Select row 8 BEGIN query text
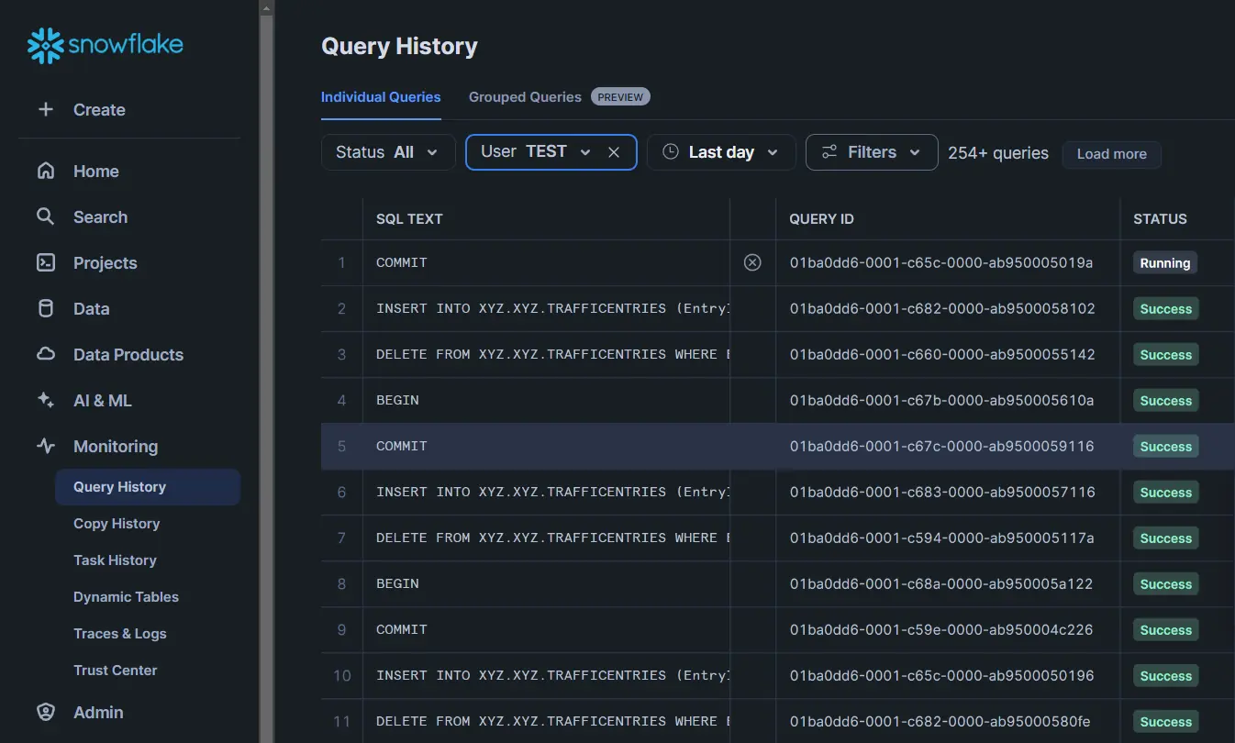 (397, 583)
